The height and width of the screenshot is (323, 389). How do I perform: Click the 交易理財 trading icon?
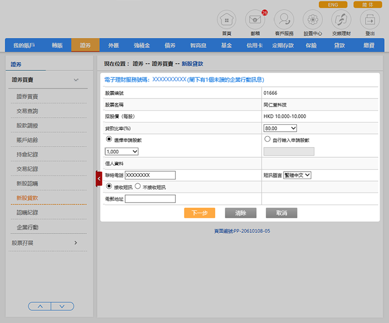(341, 20)
